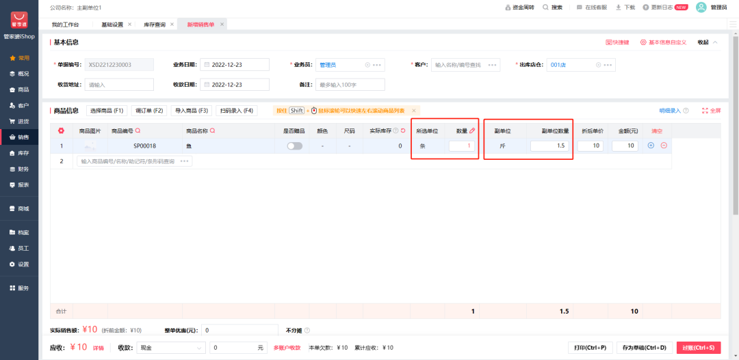Click the 管理员 user avatar
This screenshot has height=360, width=739.
pyautogui.click(x=701, y=8)
